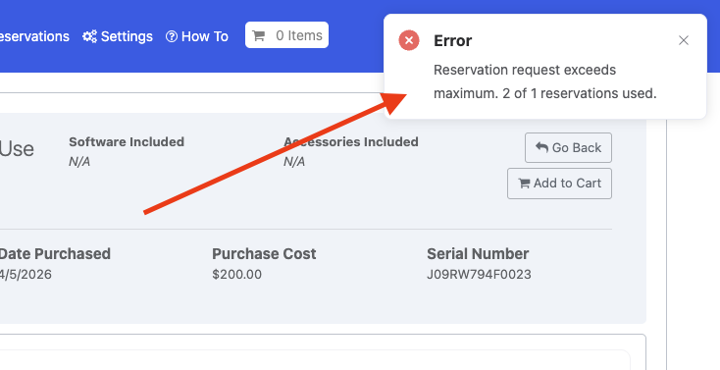Open the Reservations nav item
The image size is (720, 370).
tap(34, 36)
